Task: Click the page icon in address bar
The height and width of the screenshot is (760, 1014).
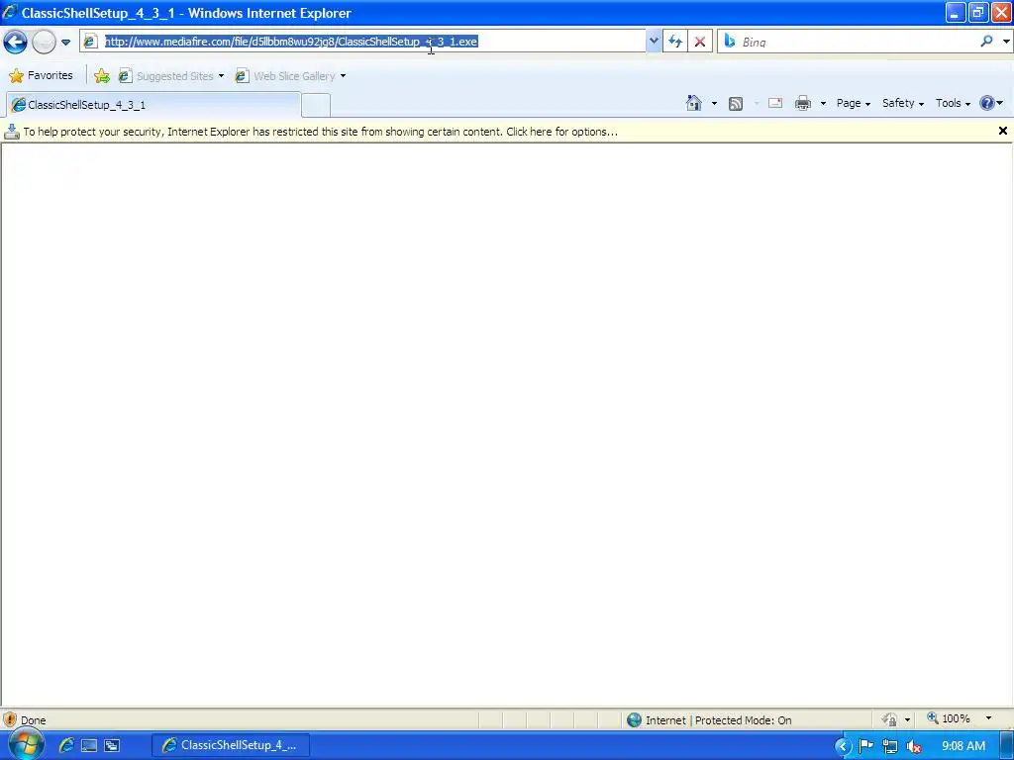Action: pos(90,42)
